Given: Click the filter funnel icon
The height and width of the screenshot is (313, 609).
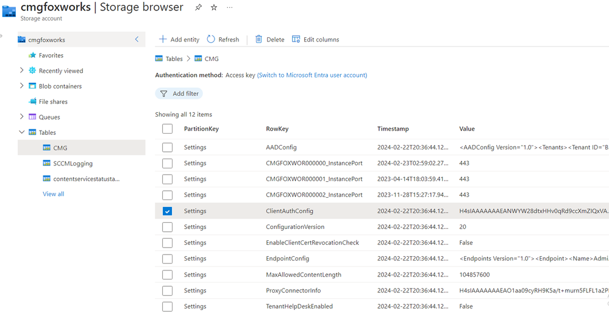Looking at the screenshot, I should (x=163, y=94).
